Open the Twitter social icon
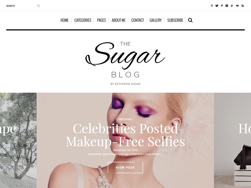Screen dimensions: 251x188 (217, 6)
